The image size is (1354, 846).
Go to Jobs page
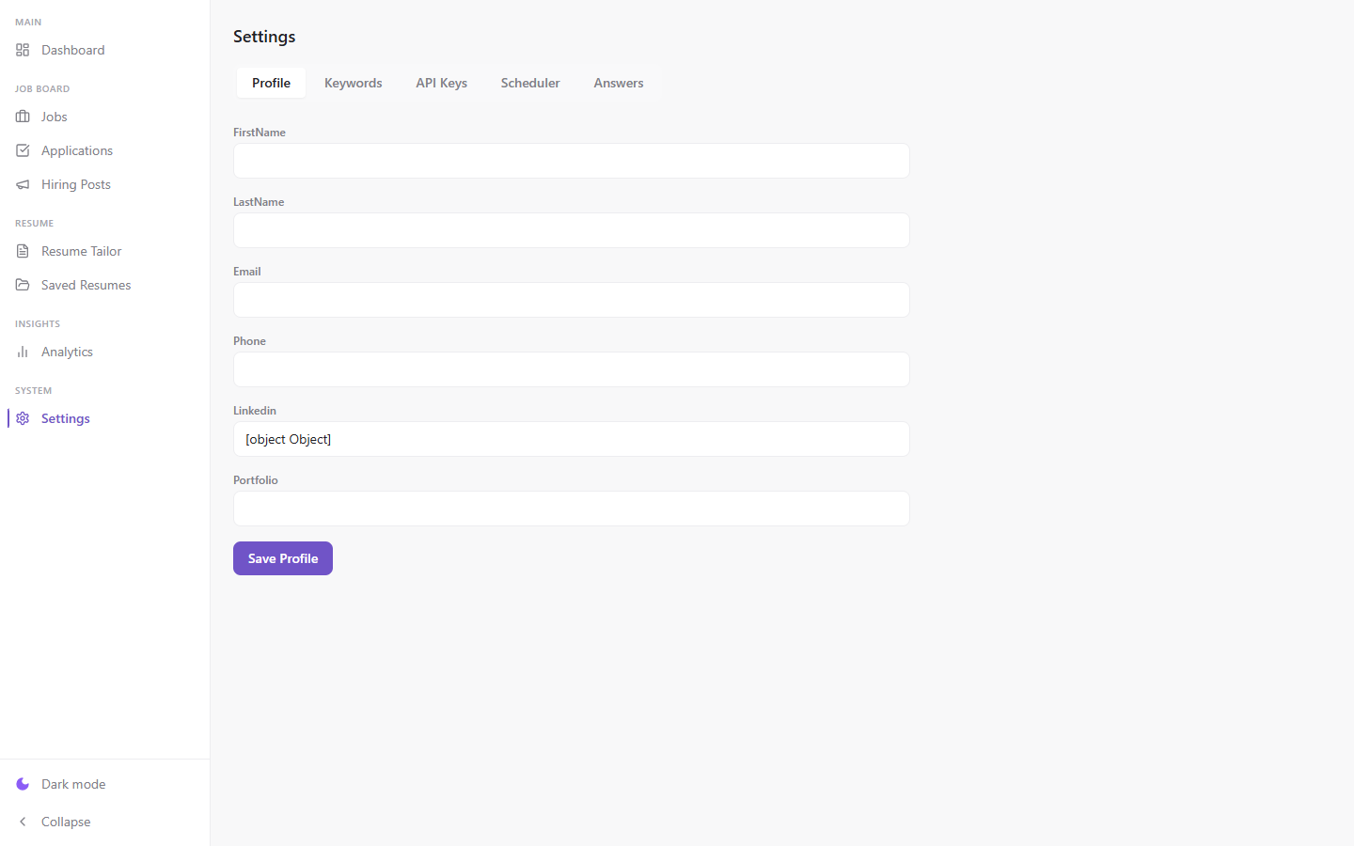[104, 117]
